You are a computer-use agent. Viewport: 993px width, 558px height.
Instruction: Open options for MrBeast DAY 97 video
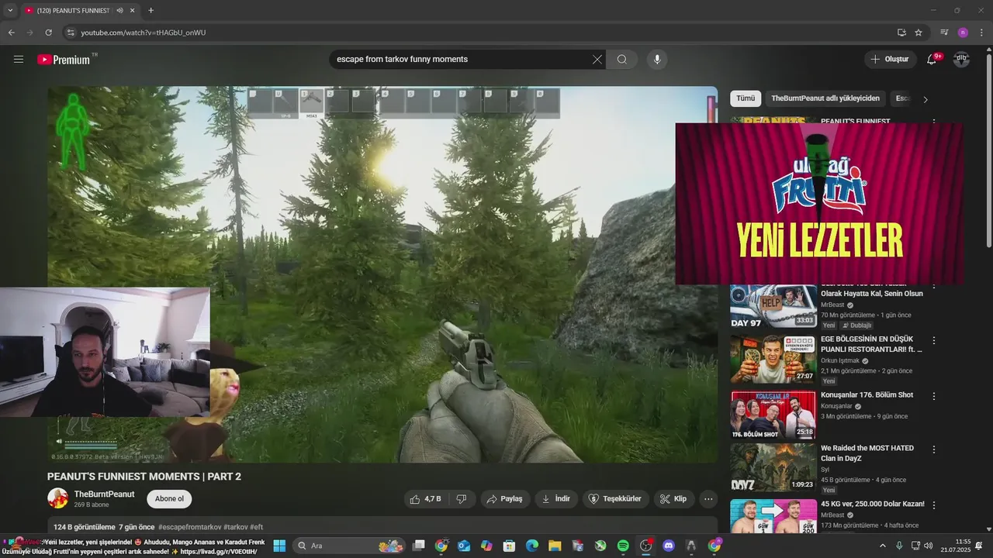click(934, 287)
